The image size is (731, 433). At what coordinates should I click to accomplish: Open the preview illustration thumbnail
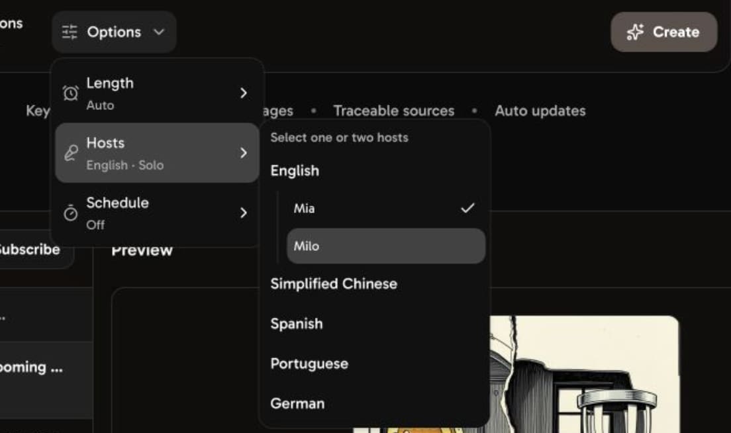pyautogui.click(x=584, y=374)
